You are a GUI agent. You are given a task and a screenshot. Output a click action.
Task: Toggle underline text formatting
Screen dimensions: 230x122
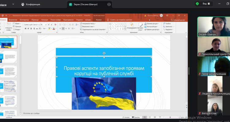(31, 28)
